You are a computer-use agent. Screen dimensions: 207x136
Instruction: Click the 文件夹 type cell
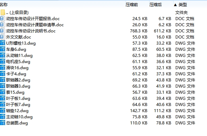coord(181,13)
